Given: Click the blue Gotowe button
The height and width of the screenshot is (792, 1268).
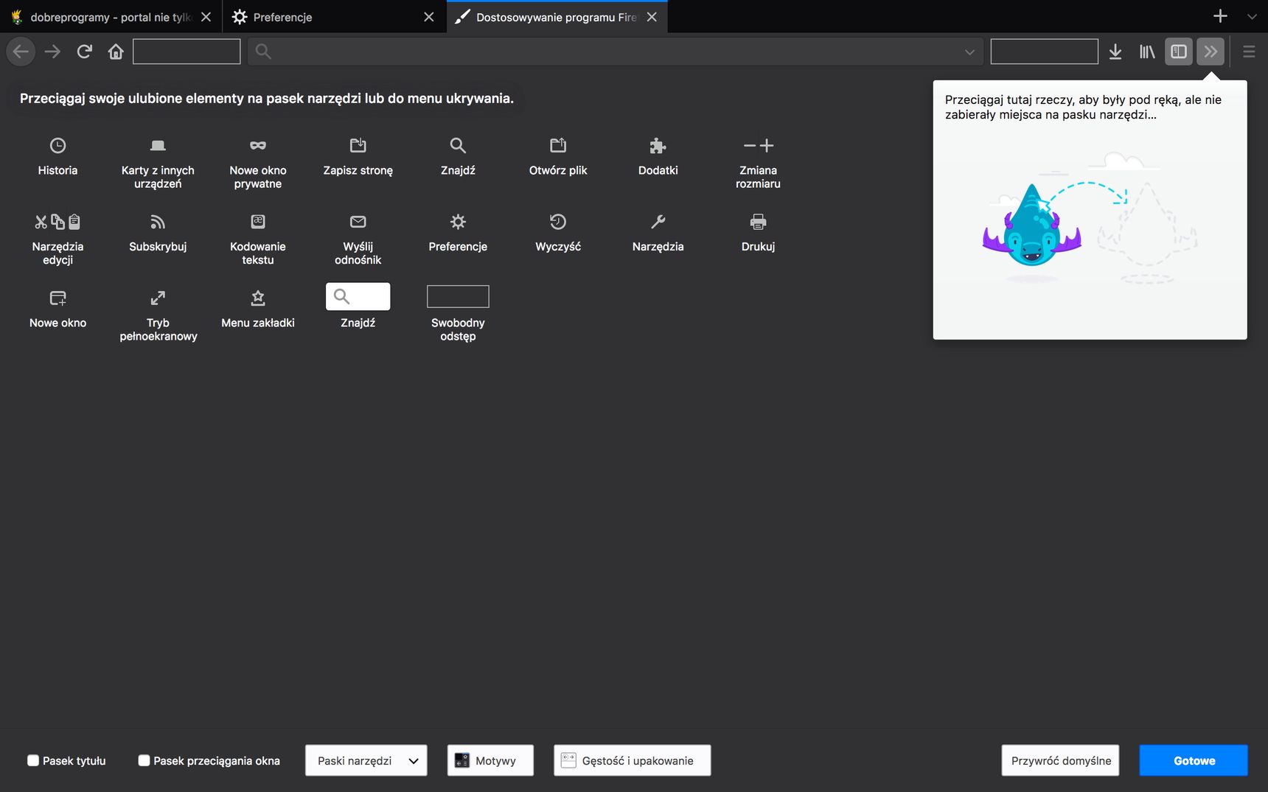Looking at the screenshot, I should (x=1194, y=760).
